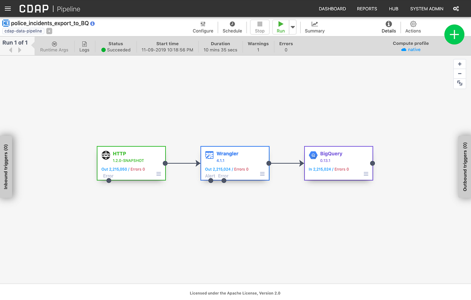The image size is (471, 300).
Task: Expand the Outbound triggers panel
Action: coord(465,167)
